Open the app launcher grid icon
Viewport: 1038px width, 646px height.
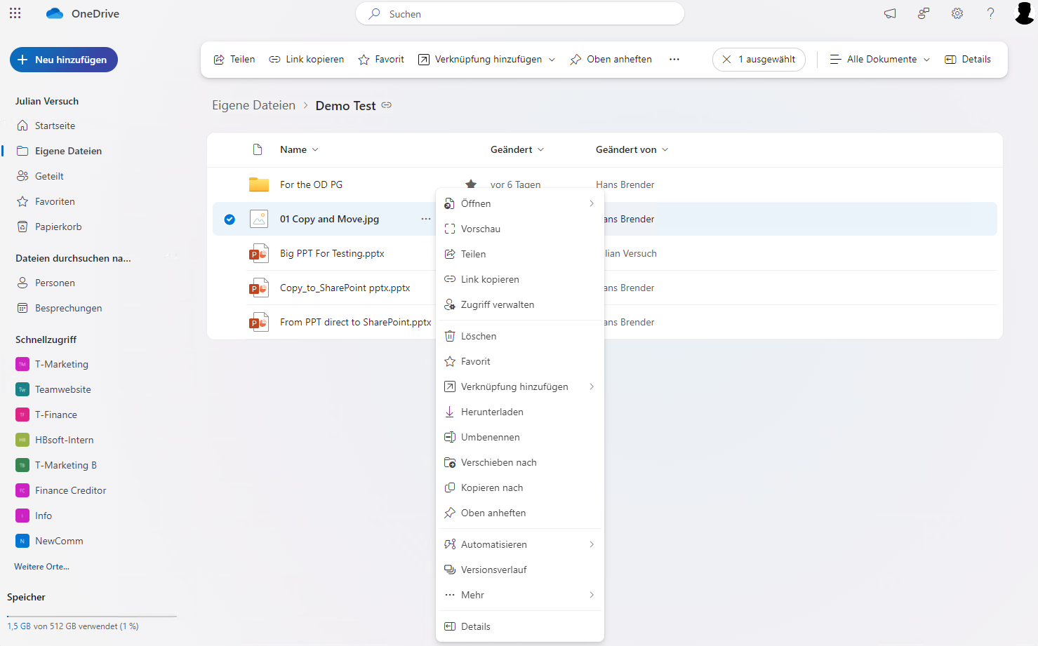pyautogui.click(x=15, y=13)
